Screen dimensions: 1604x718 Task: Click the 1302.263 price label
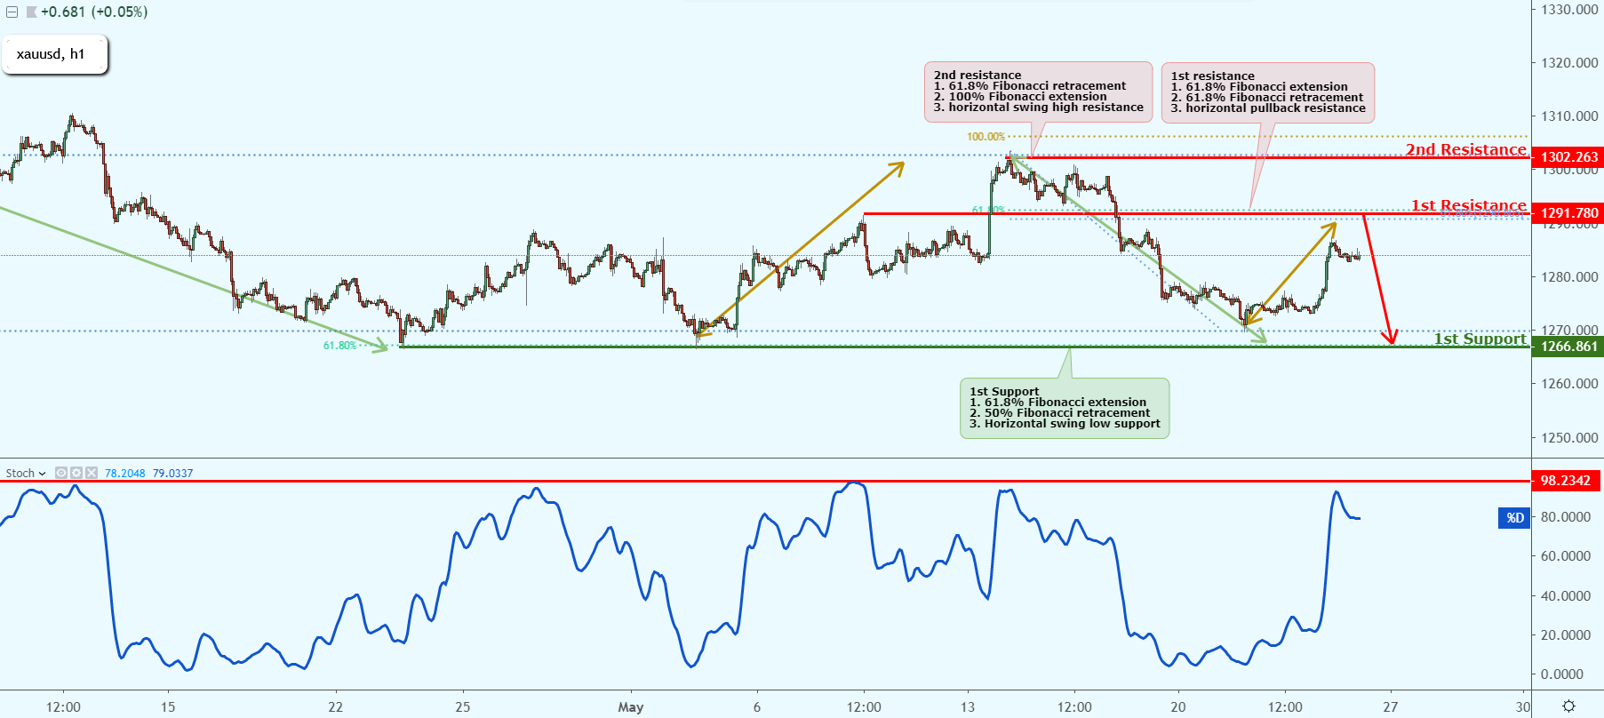click(x=1568, y=157)
